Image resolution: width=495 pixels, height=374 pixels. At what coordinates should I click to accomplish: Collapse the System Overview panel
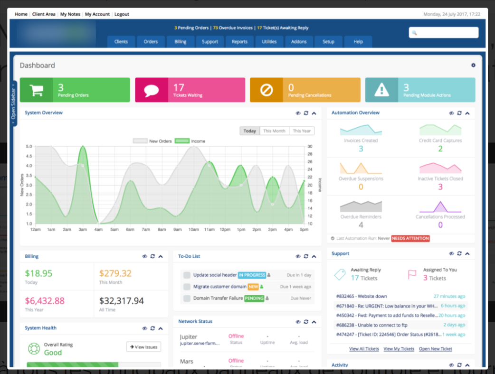pyautogui.click(x=314, y=113)
